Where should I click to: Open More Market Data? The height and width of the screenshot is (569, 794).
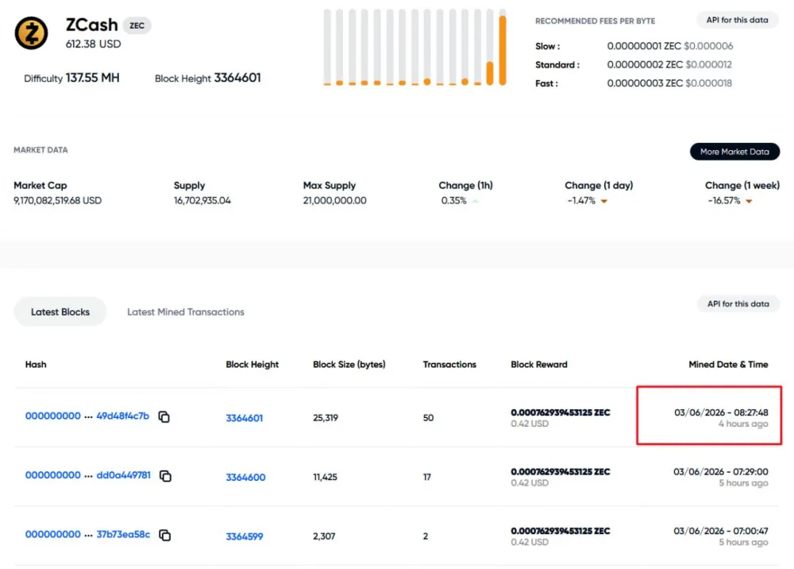point(734,152)
